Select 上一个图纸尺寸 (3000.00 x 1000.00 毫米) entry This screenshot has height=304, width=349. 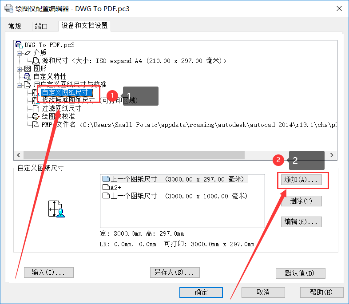[x=175, y=196]
